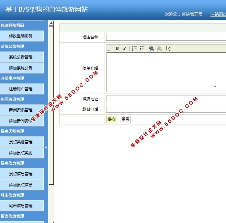Click the 欢迎您：系统管理员 text

pyautogui.click(x=184, y=14)
